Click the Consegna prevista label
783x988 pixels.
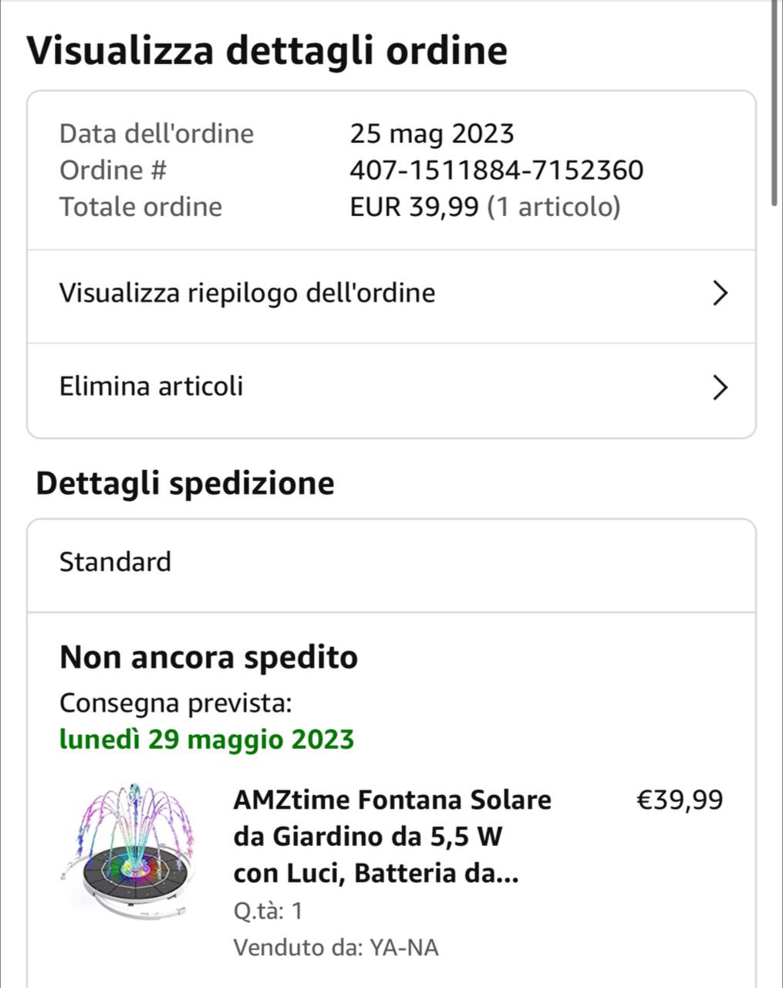pyautogui.click(x=176, y=703)
